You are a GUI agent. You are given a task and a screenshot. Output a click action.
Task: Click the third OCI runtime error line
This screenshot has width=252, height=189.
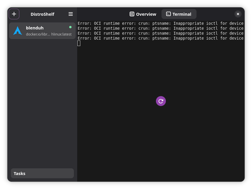click(x=160, y=33)
